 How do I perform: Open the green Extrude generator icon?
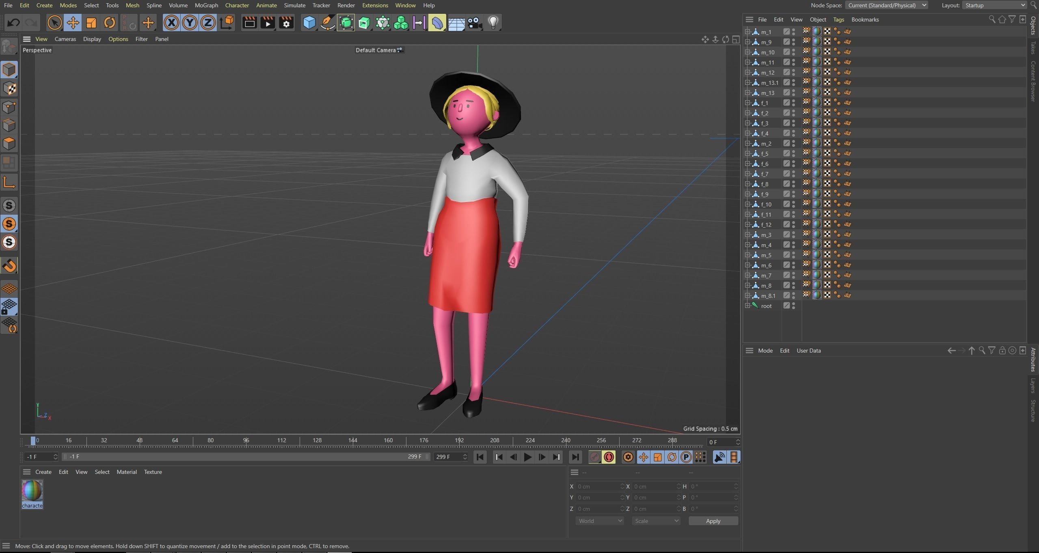tap(364, 23)
